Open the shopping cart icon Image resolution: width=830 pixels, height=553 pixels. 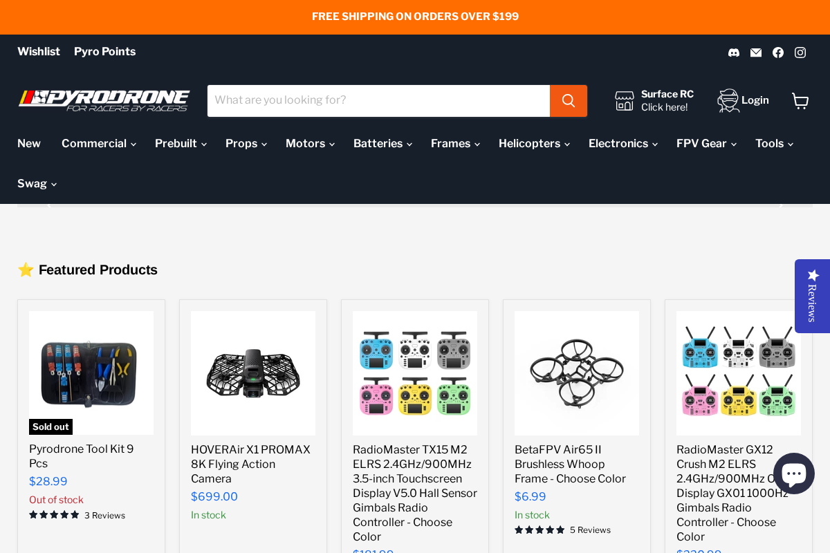pyautogui.click(x=800, y=100)
